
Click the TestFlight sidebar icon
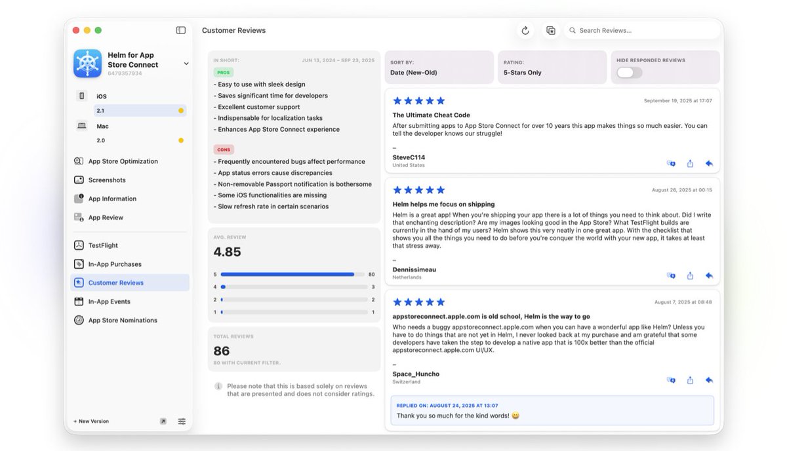coord(79,245)
